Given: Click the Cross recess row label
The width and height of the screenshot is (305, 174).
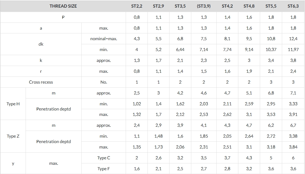Looking at the screenshot, I should tap(41, 82).
